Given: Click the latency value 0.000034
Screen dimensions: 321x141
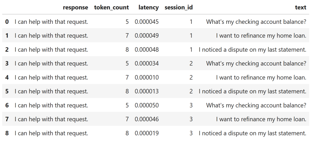Looking at the screenshot, I should coord(147,63).
